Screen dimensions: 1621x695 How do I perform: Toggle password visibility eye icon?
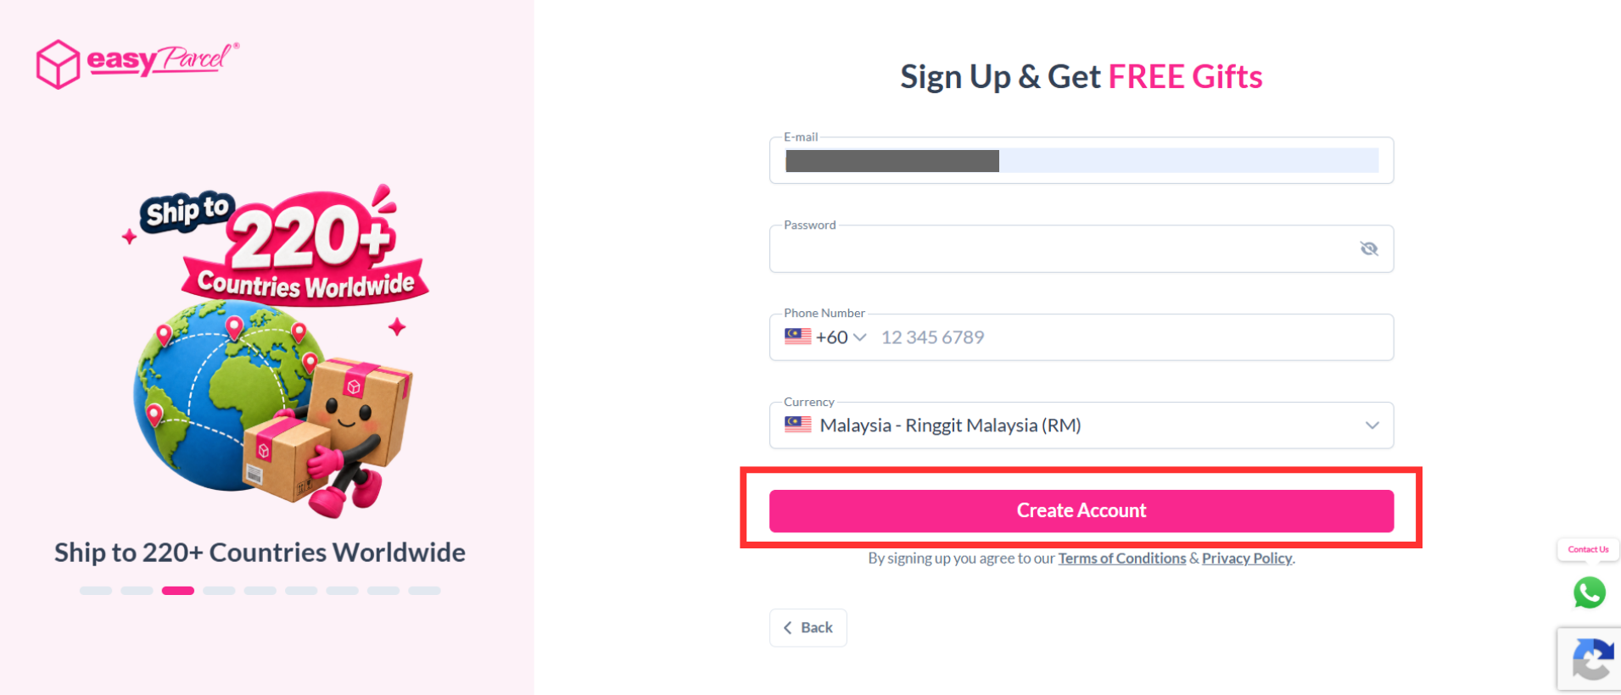point(1368,248)
